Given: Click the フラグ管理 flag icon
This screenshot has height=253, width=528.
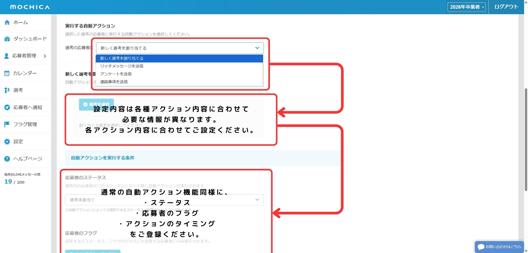Looking at the screenshot, I should pos(7,124).
